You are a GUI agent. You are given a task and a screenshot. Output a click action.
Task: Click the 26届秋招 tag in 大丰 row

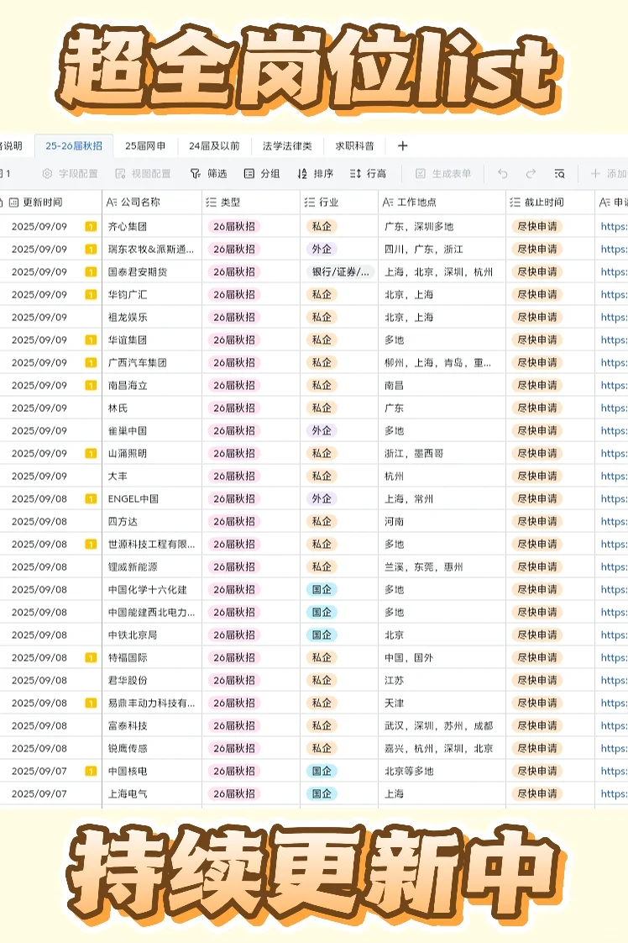click(233, 477)
